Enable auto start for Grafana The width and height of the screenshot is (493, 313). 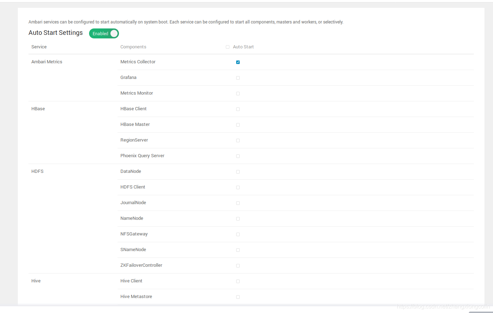(x=238, y=78)
